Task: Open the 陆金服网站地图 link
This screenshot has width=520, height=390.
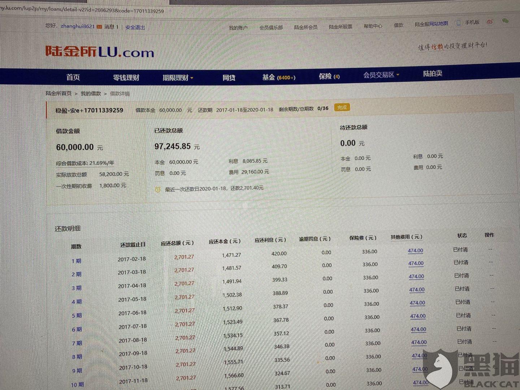Action: pyautogui.click(x=431, y=24)
